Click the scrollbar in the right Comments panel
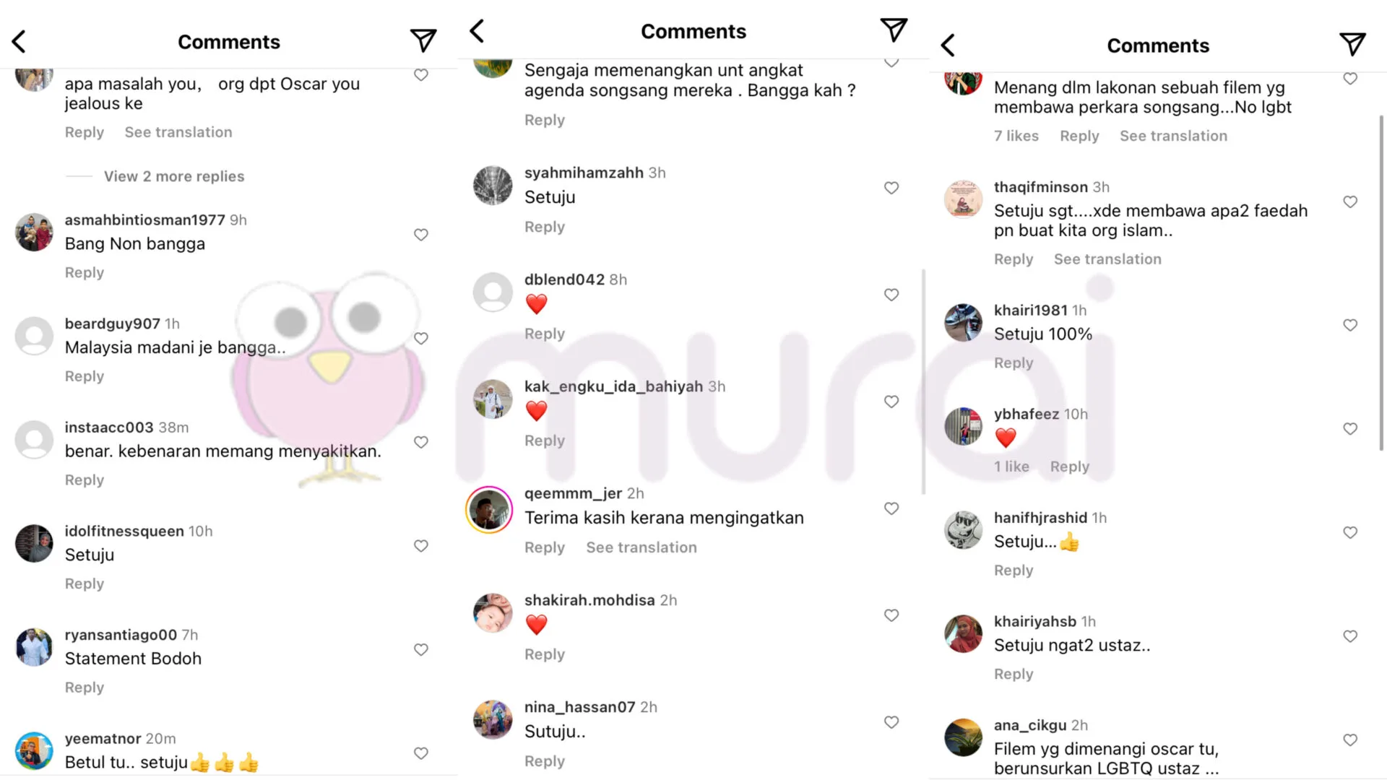The height and width of the screenshot is (780, 1387). (x=1381, y=282)
